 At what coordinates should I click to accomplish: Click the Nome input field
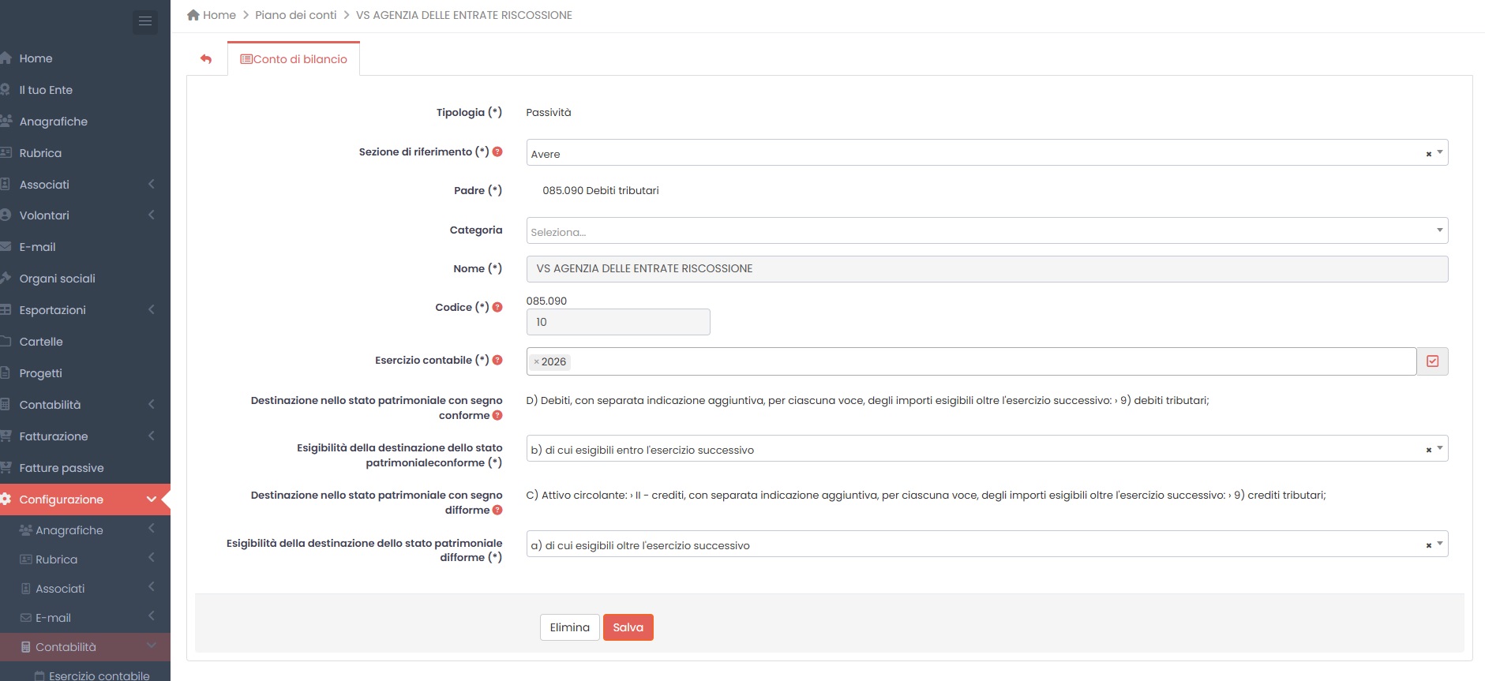[x=986, y=269]
